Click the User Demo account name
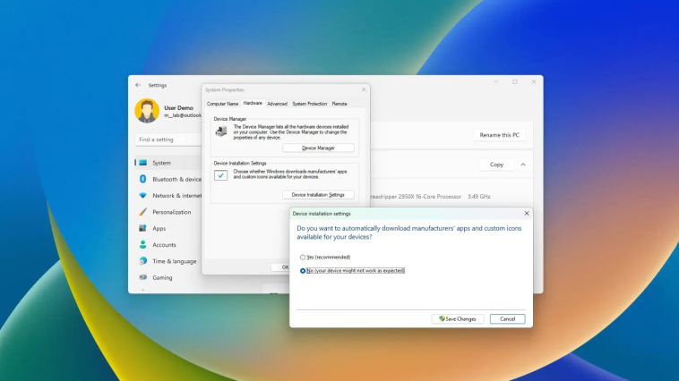The width and height of the screenshot is (679, 381). tap(178, 107)
